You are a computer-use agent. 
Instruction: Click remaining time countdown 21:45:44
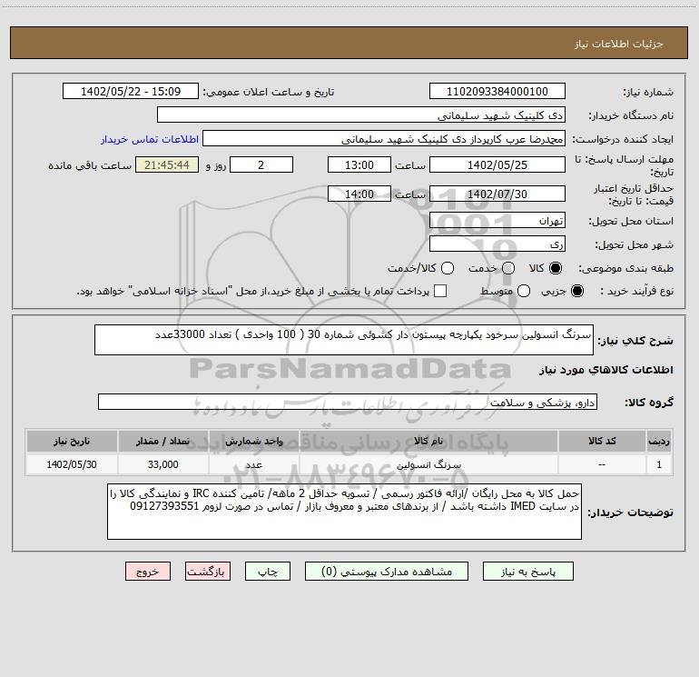(167, 164)
